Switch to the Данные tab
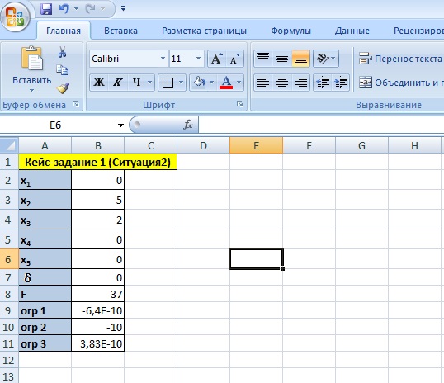The height and width of the screenshot is (383, 444). (x=352, y=31)
